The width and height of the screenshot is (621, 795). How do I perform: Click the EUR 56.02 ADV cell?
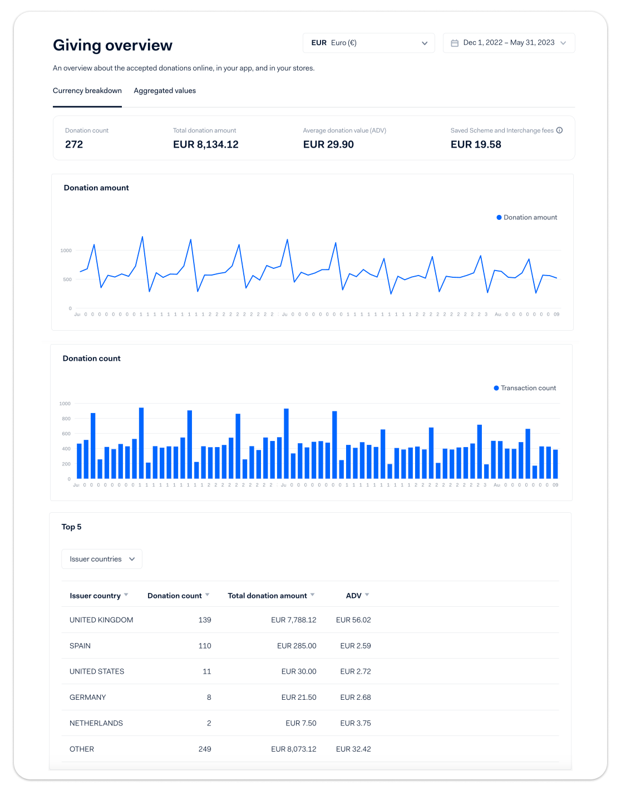point(353,620)
